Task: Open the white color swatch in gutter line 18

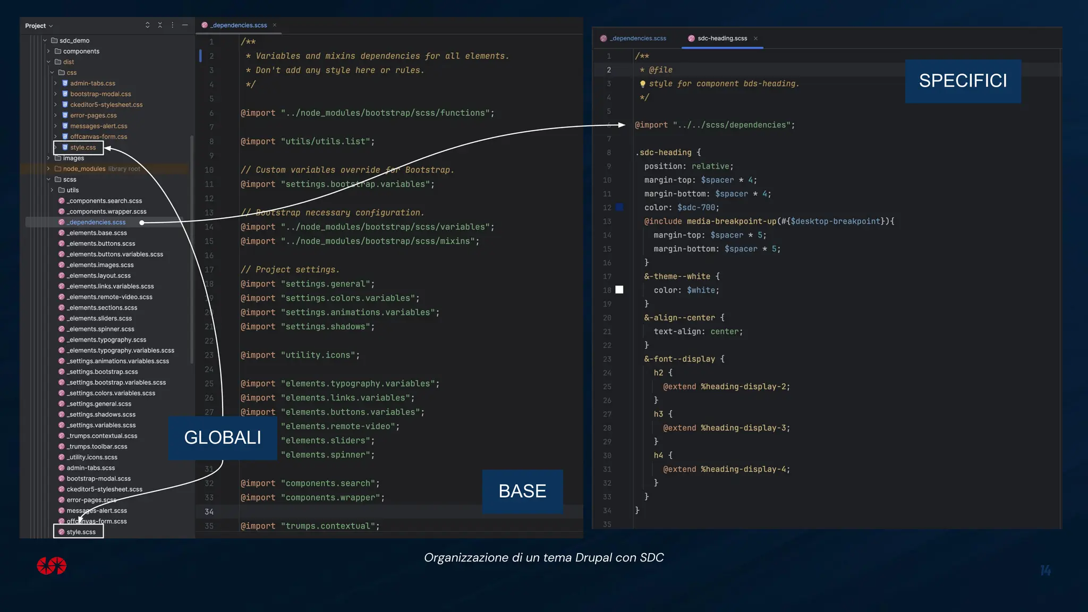Action: pos(619,290)
